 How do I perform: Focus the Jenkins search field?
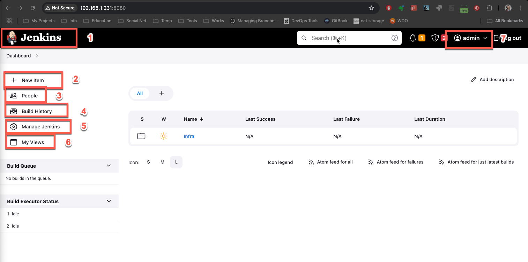(x=345, y=38)
